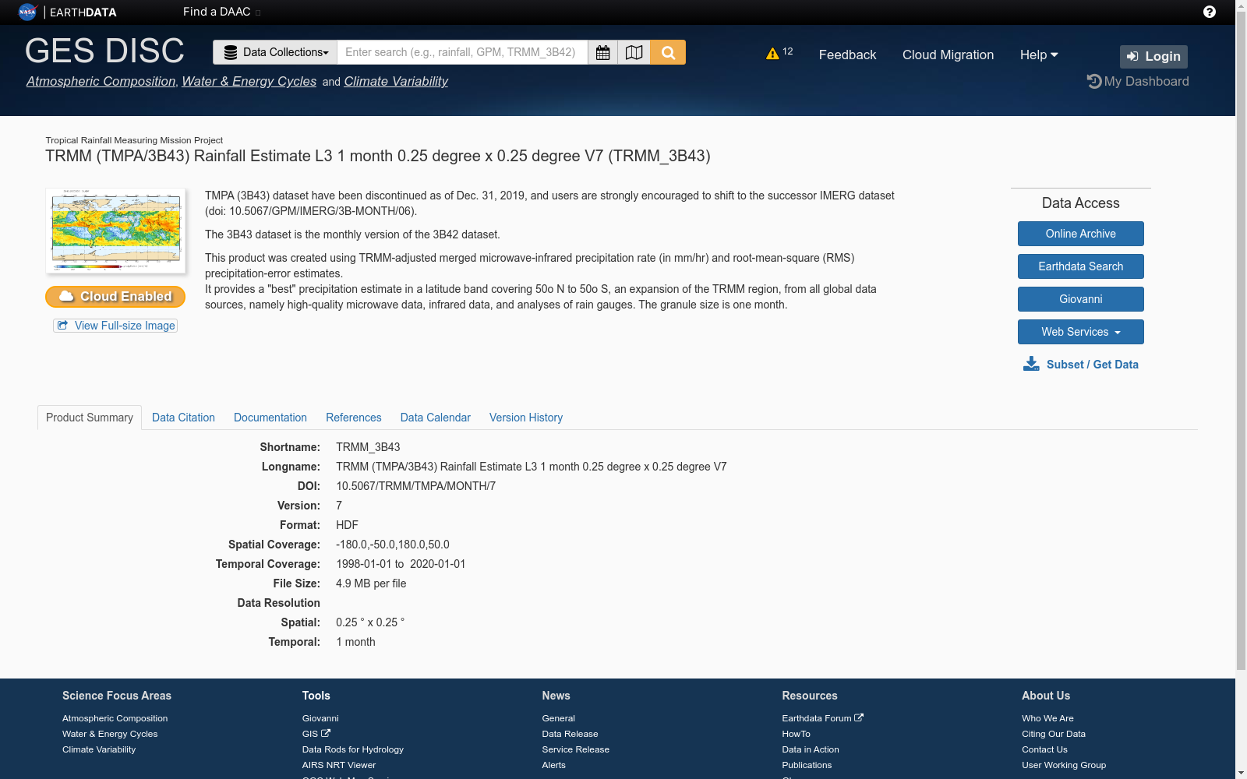Open the User Working Group link
Screen dimensions: 1247x779
[x=1064, y=765]
